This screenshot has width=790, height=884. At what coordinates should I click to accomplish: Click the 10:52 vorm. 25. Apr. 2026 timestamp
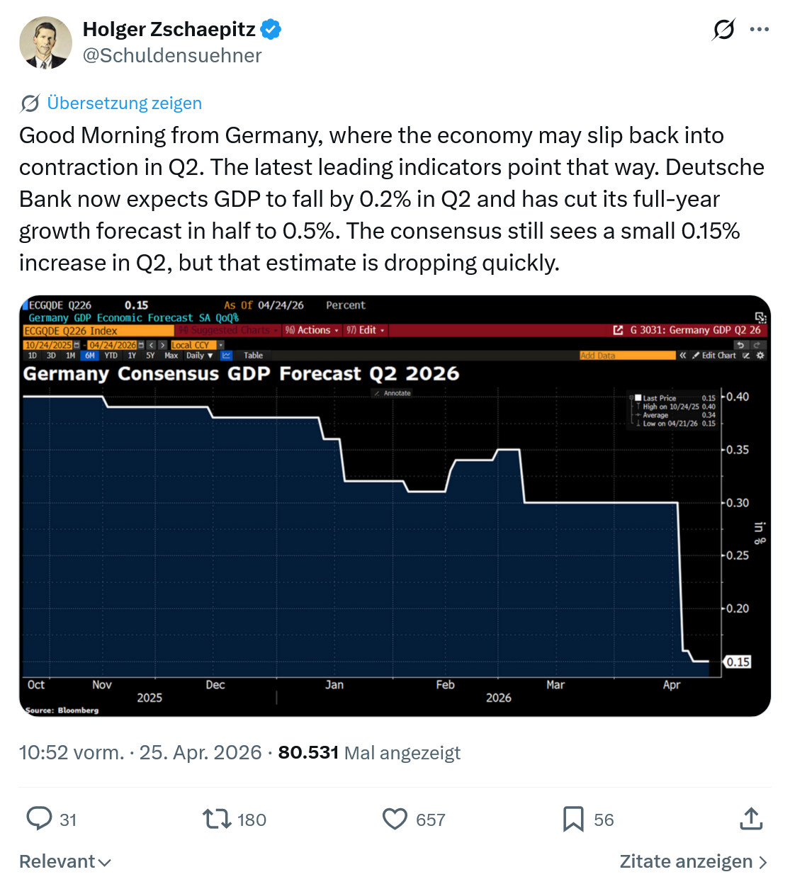click(140, 752)
